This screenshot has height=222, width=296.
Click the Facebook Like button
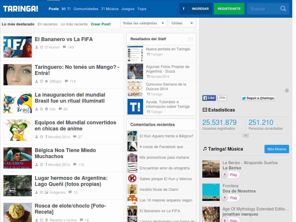coord(209,98)
